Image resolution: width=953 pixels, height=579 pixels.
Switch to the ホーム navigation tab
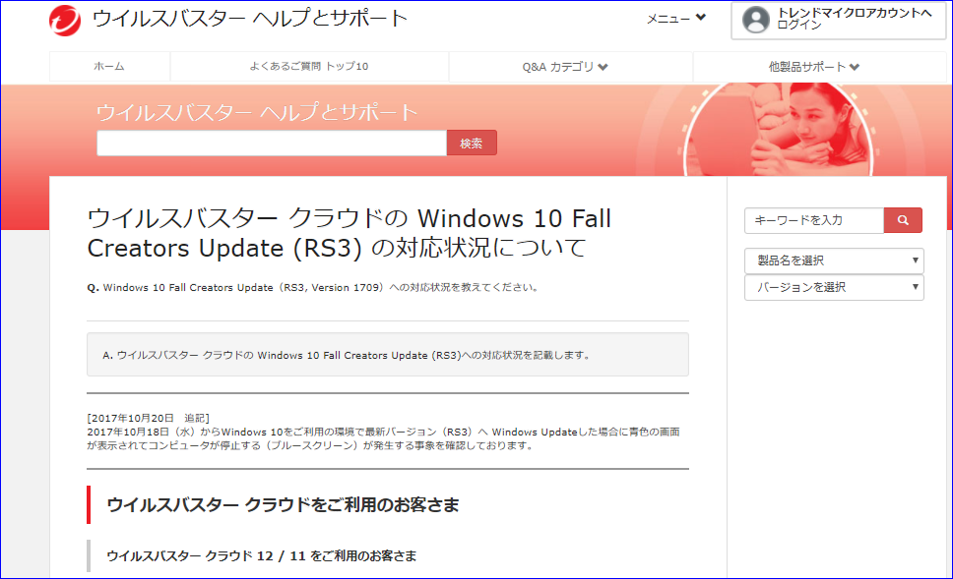click(109, 67)
